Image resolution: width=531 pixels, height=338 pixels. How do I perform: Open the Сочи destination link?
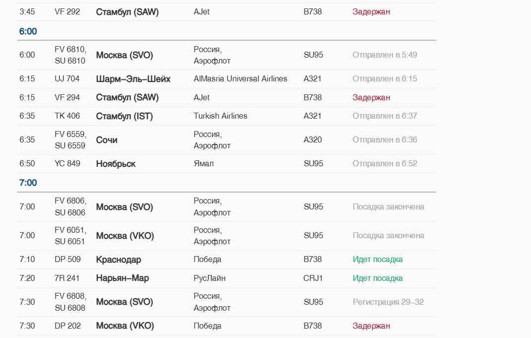107,140
